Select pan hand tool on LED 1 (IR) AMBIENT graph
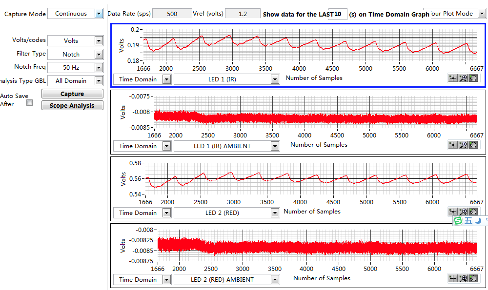Viewport: 488px width, 290px height. pos(473,145)
